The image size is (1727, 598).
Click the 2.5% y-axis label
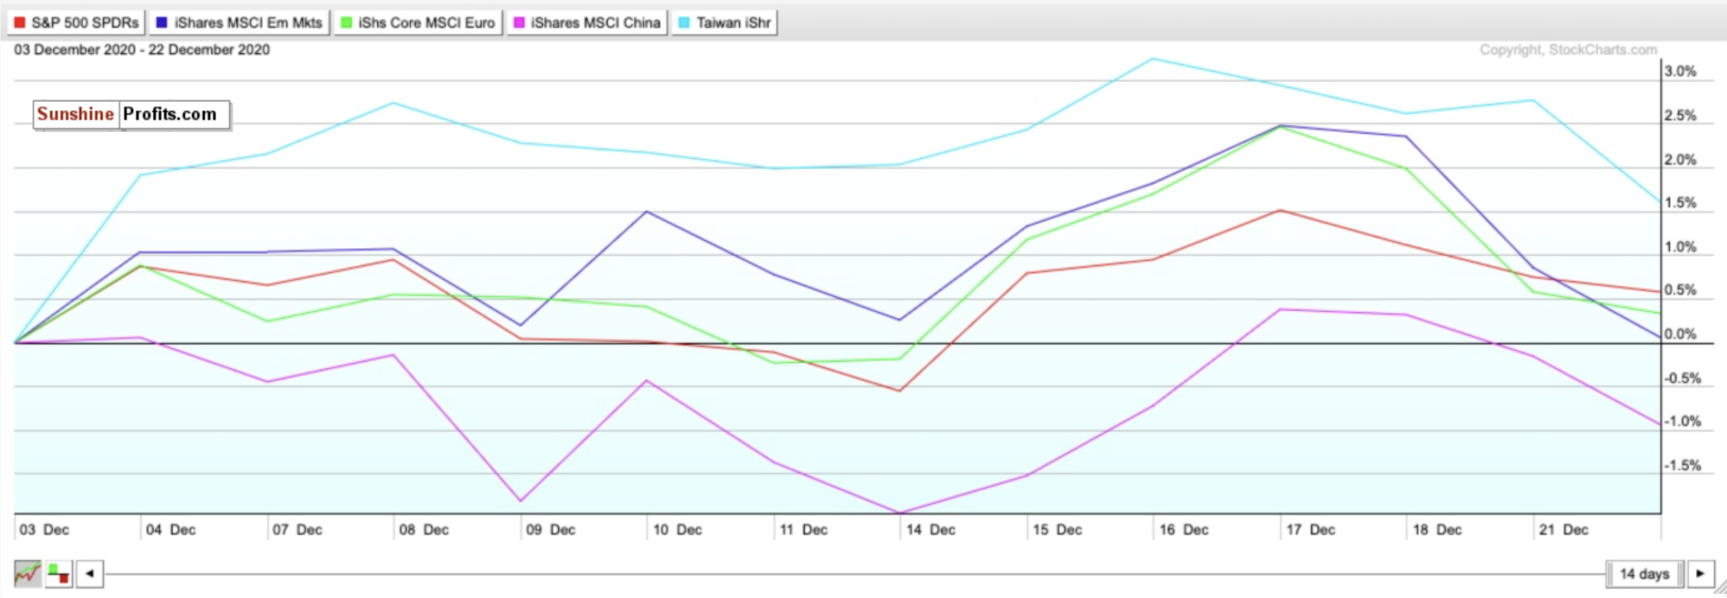click(x=1680, y=115)
